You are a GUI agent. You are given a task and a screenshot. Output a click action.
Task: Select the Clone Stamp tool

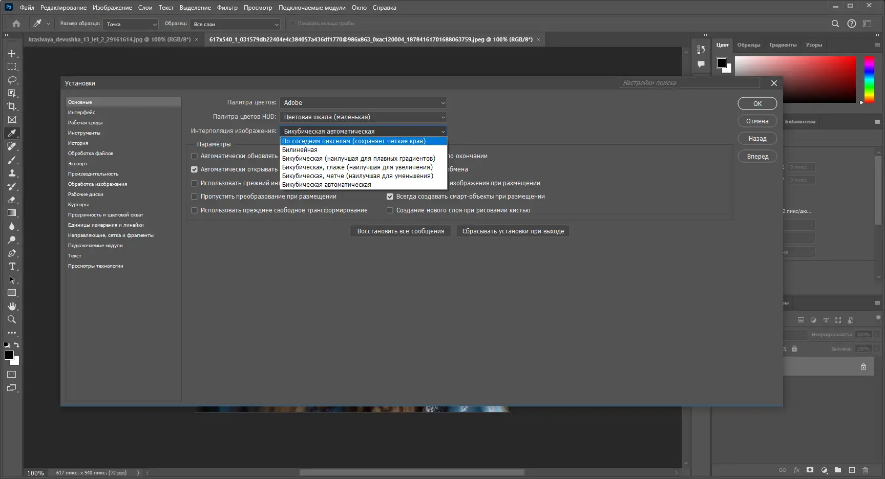[x=12, y=173]
